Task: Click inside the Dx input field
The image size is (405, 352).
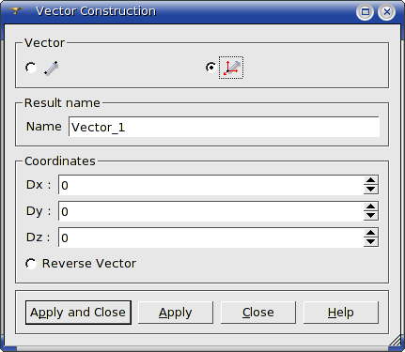Action: [x=210, y=185]
